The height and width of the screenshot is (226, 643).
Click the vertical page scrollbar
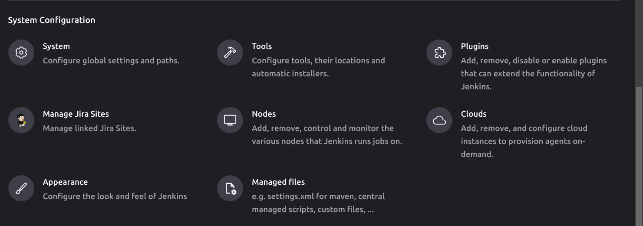[x=639, y=156]
